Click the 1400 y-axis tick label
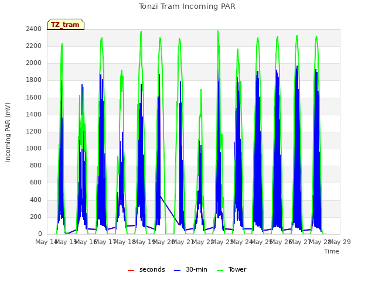The width and height of the screenshot is (375, 281). coord(34,114)
